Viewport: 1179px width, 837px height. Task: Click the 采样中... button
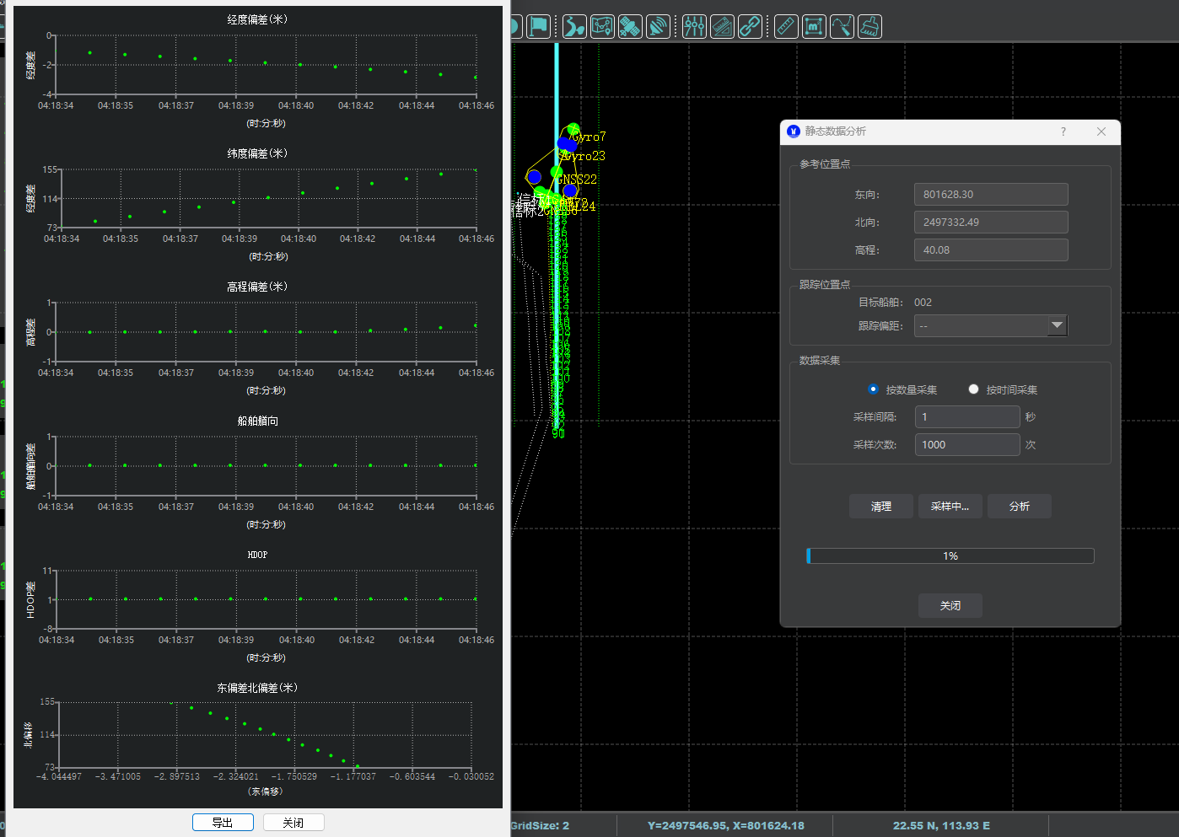950,507
